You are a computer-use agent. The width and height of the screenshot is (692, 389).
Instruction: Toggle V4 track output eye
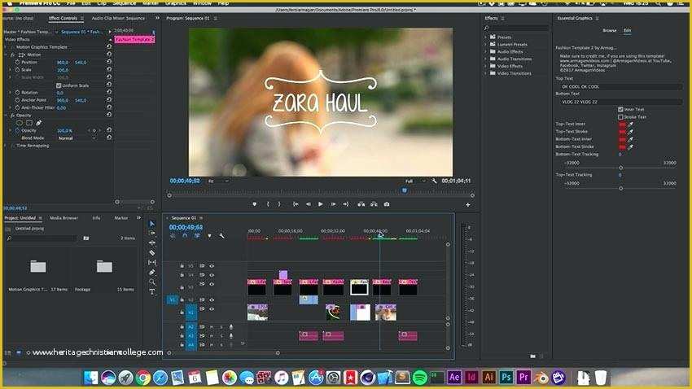pos(212,275)
